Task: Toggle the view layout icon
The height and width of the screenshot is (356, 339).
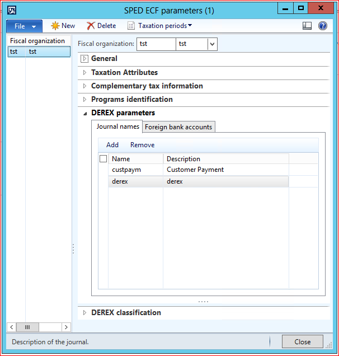Action: pyautogui.click(x=307, y=26)
